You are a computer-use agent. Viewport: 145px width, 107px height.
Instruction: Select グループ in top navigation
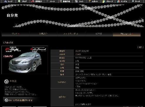click(110, 1)
